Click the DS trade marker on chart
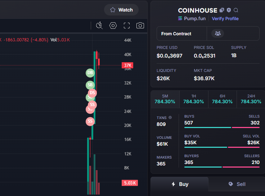The width and height of the screenshot is (265, 196). point(92,93)
